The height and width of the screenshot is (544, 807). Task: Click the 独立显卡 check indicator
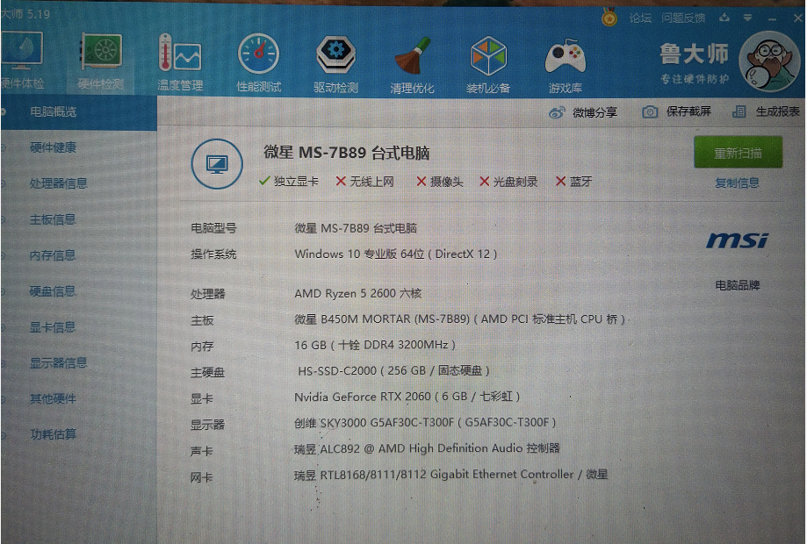pos(289,181)
